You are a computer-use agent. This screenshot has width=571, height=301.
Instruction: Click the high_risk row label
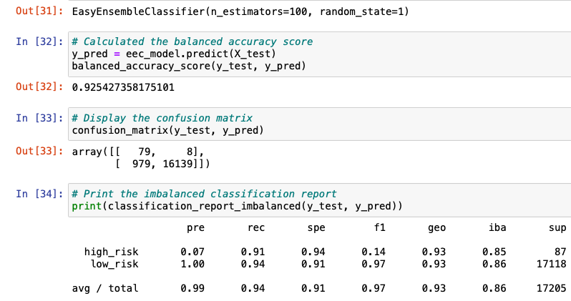(112, 252)
